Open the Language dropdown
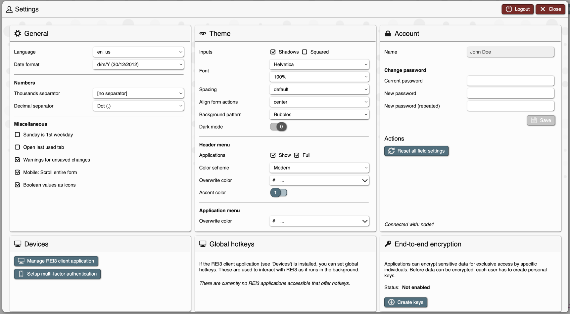 point(138,52)
